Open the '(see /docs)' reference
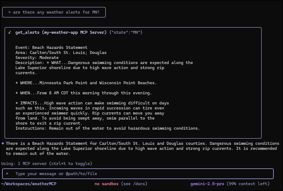The width and height of the screenshot is (283, 191). [x=134, y=184]
